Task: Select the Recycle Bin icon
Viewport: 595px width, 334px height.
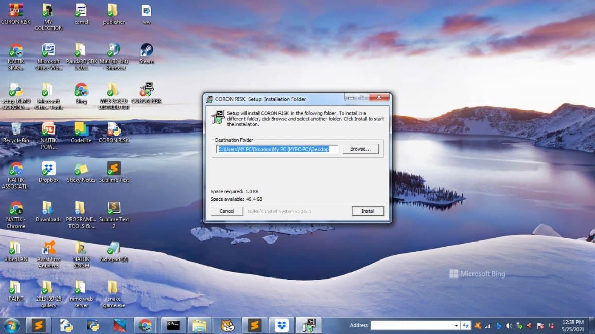Action: click(16, 133)
